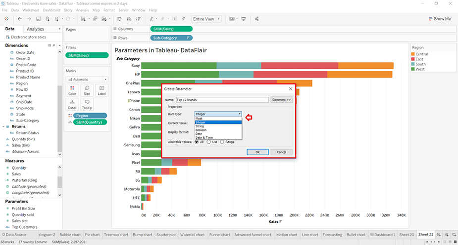The height and width of the screenshot is (245, 458).
Task: Open the Dimensions pane dropdown arrow
Action: (x=59, y=45)
